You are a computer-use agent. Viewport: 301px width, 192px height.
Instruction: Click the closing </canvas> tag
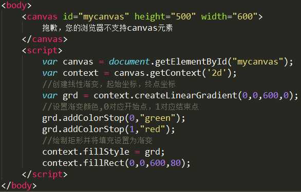pos(45,39)
